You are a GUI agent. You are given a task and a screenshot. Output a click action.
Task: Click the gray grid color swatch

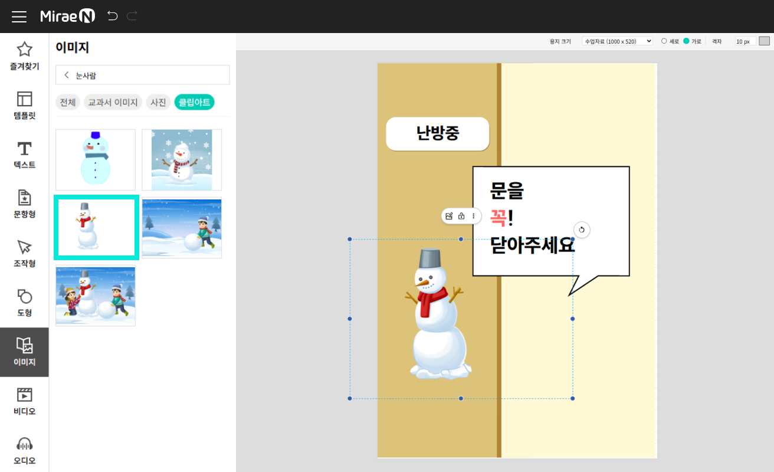click(764, 41)
